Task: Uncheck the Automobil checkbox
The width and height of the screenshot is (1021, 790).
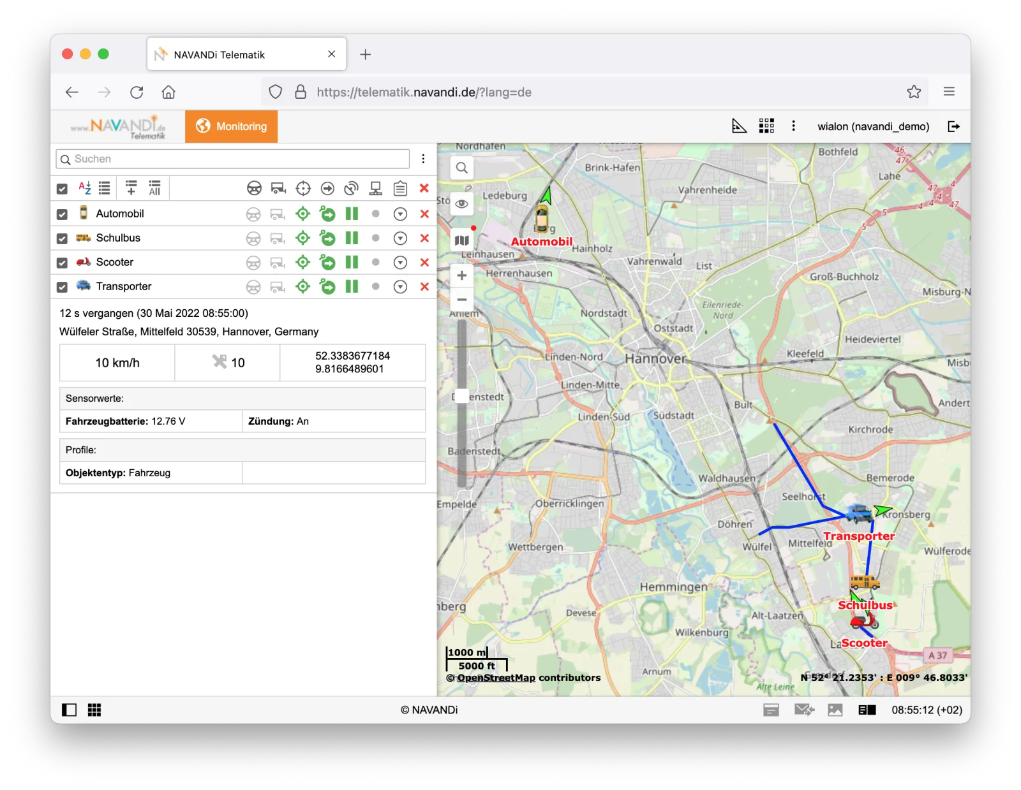Action: [x=62, y=214]
